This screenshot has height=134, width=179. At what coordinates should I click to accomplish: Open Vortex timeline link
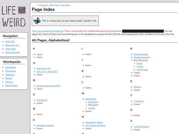142,127
